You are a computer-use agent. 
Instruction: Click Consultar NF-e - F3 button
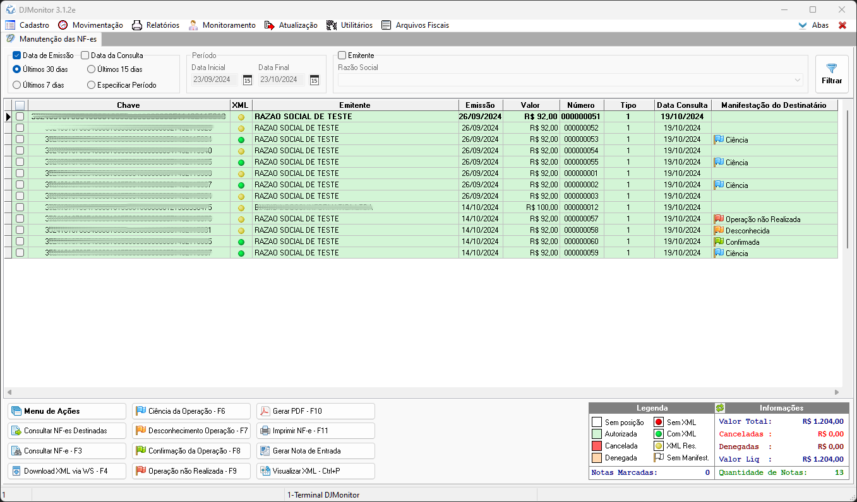click(67, 451)
